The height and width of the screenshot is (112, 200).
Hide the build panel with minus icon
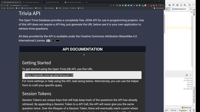pyautogui.click(x=190, y=75)
